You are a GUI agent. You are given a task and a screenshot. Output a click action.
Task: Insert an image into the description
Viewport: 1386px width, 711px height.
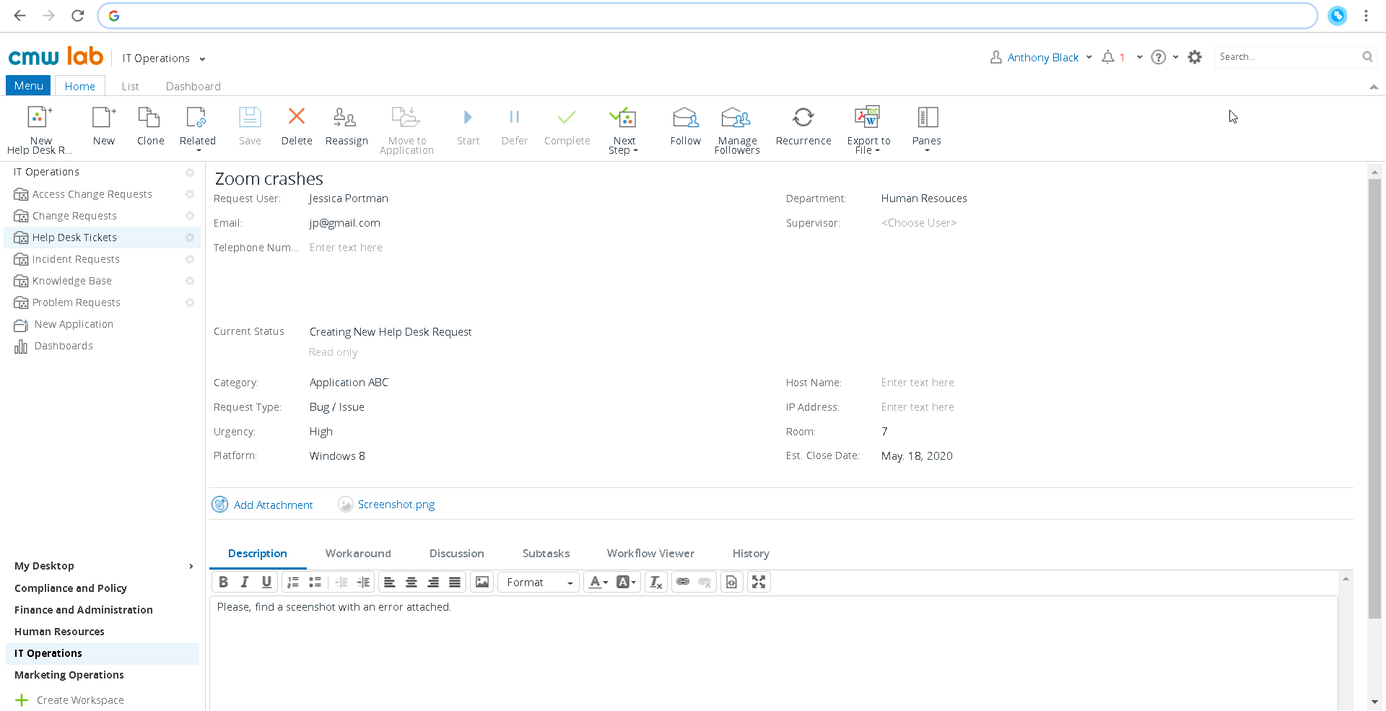(482, 582)
